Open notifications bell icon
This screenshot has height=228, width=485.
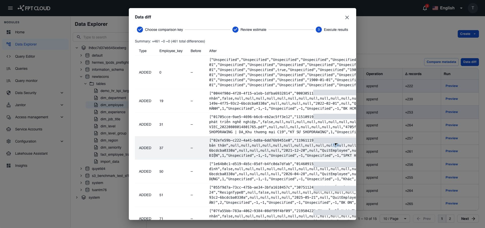click(x=425, y=8)
